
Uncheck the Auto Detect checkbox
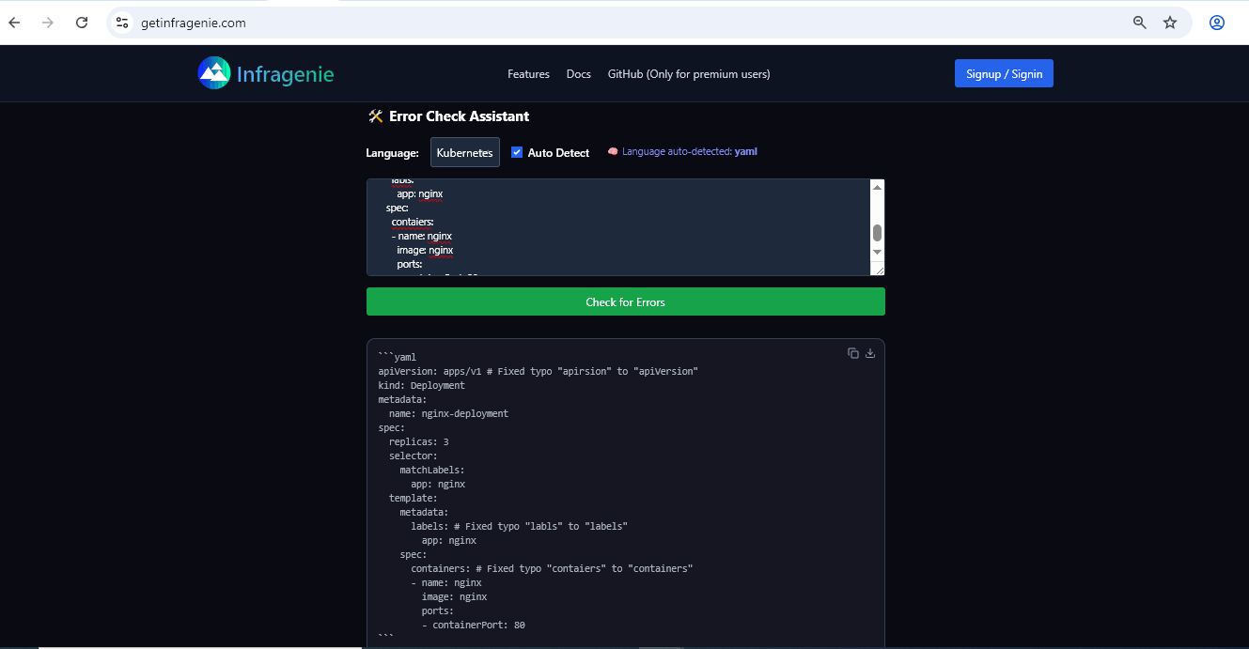pyautogui.click(x=517, y=152)
